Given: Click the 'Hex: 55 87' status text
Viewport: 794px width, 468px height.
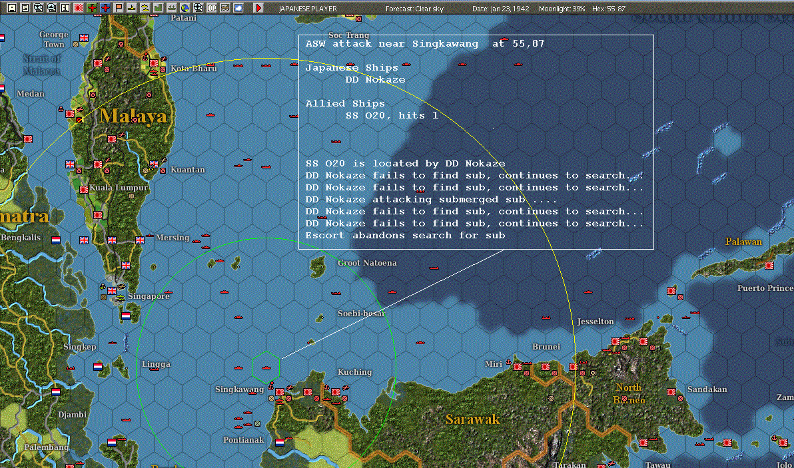Looking at the screenshot, I should [x=609, y=9].
